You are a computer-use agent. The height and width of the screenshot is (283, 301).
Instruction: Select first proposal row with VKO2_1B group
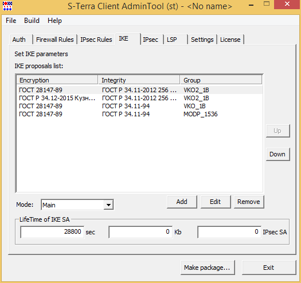pyautogui.click(x=139, y=90)
